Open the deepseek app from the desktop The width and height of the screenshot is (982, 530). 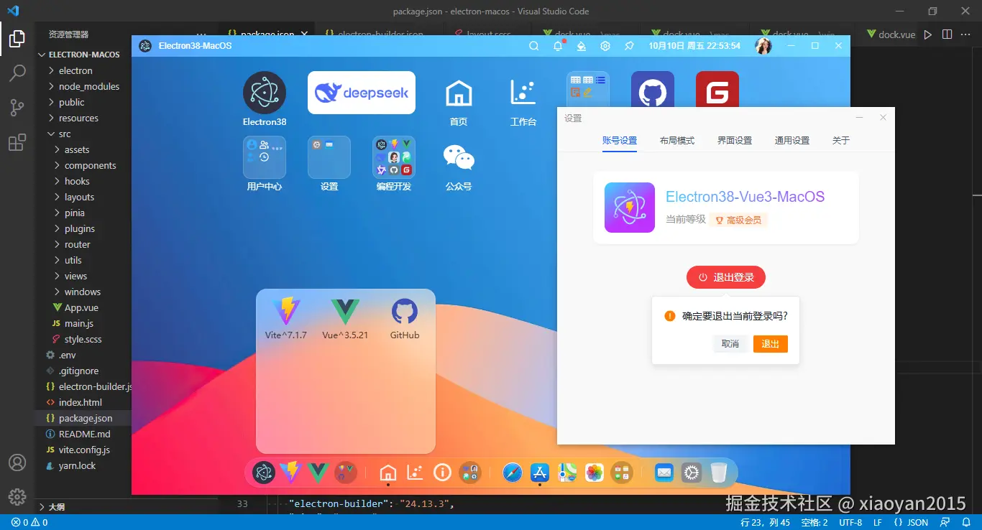tap(361, 93)
